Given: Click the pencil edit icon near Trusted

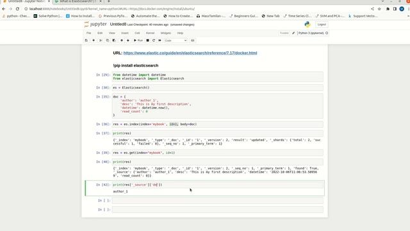Looking at the screenshot, I should 293,33.
